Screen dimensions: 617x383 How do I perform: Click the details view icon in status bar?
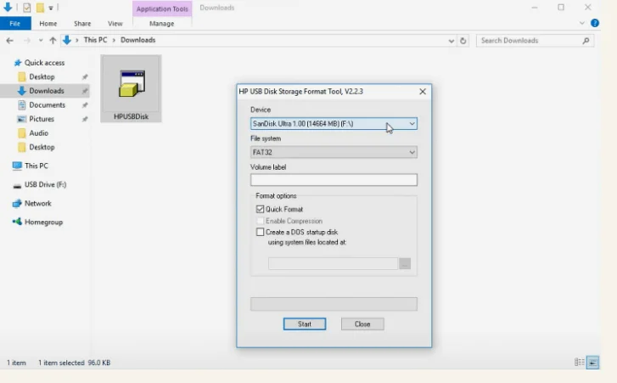[x=579, y=363]
